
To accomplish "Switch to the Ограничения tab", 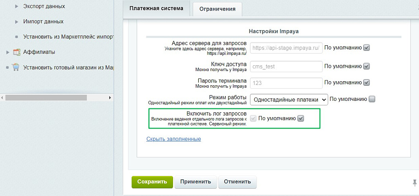I will tap(217, 9).
